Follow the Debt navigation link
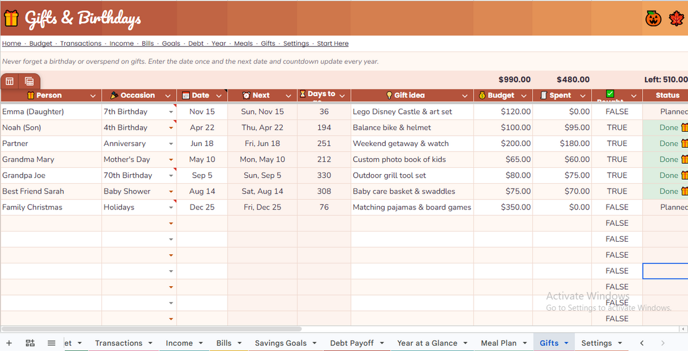The image size is (688, 351). (x=196, y=44)
